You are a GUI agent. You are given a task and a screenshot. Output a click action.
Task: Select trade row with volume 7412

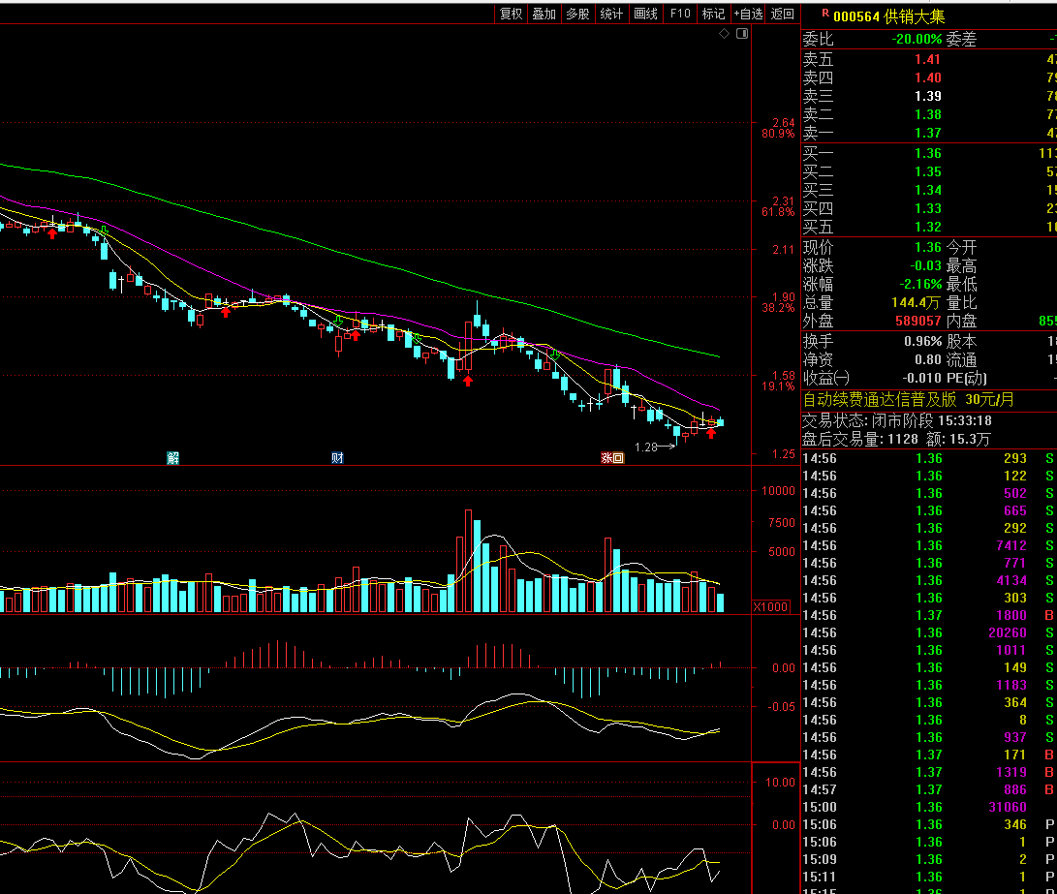(929, 545)
